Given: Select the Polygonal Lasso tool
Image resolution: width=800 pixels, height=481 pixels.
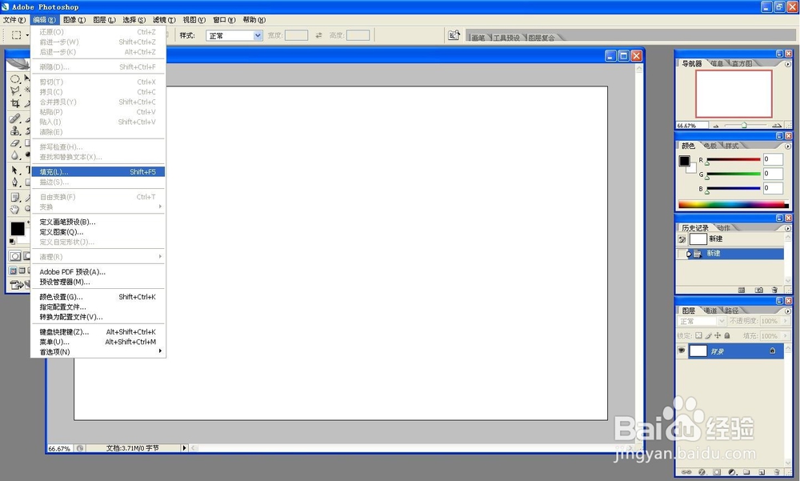Looking at the screenshot, I should pos(15,91).
